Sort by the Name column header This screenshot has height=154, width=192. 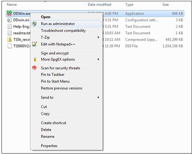(x=12, y=5)
